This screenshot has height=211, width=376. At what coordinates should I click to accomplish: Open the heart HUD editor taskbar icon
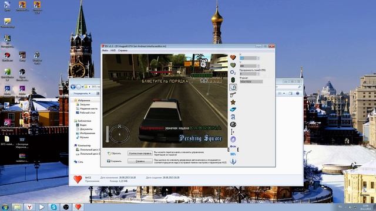click(x=78, y=207)
